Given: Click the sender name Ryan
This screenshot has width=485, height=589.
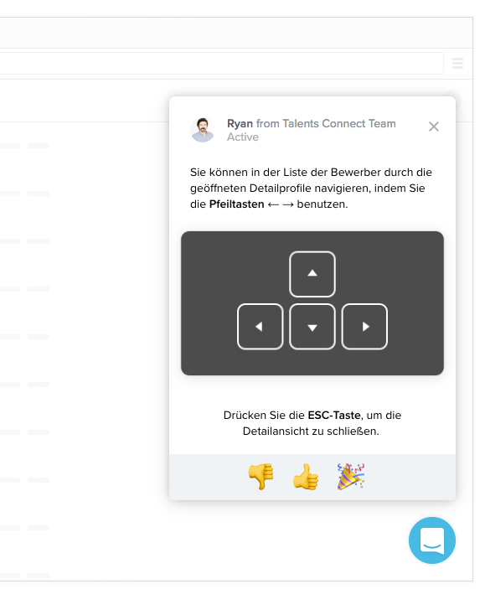Looking at the screenshot, I should pos(240,124).
